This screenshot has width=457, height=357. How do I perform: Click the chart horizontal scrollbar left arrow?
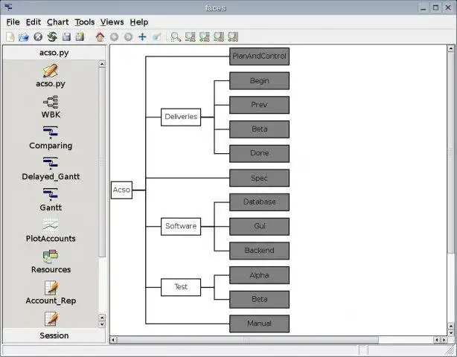click(x=113, y=340)
